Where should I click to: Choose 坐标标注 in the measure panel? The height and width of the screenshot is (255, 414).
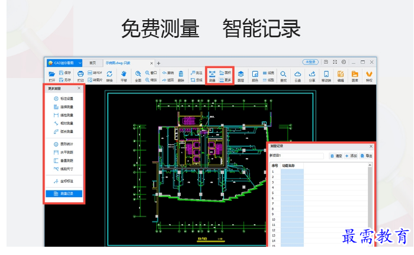tap(63, 181)
